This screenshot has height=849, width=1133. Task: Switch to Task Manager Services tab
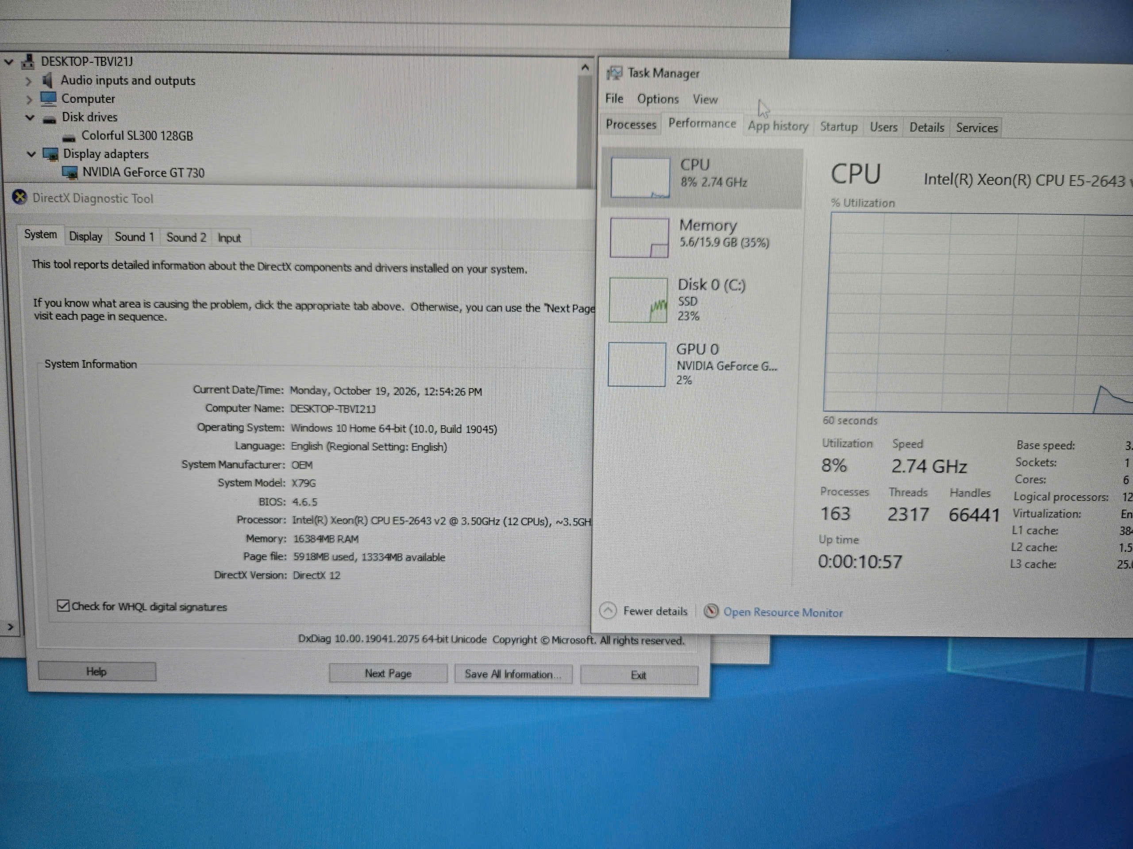point(976,127)
